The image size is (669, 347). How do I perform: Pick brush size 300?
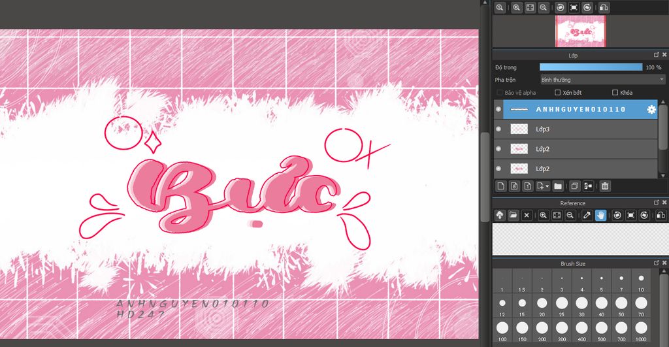[562, 331]
